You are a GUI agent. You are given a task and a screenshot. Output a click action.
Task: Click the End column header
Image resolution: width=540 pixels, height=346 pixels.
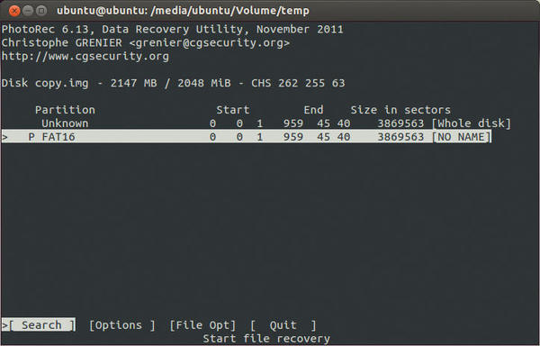(x=313, y=110)
